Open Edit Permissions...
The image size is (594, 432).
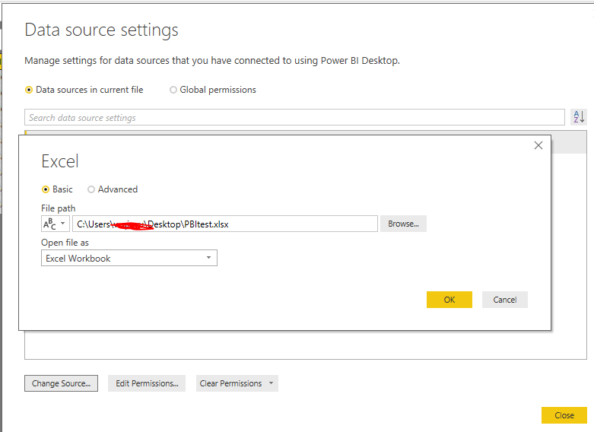(147, 383)
